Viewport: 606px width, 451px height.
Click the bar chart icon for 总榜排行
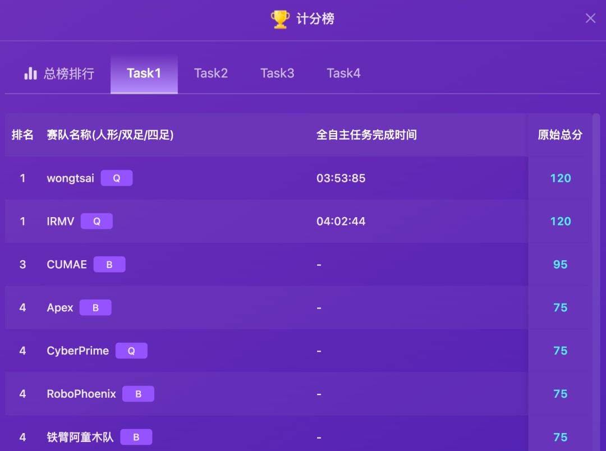[30, 73]
